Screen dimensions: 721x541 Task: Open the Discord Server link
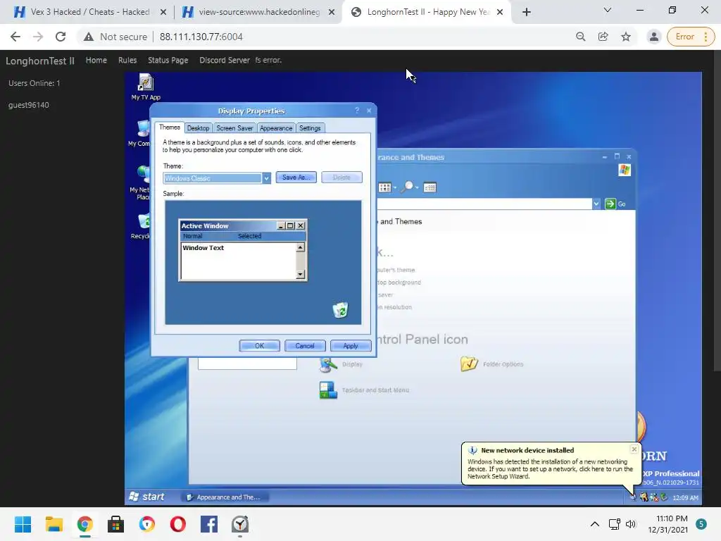point(225,61)
